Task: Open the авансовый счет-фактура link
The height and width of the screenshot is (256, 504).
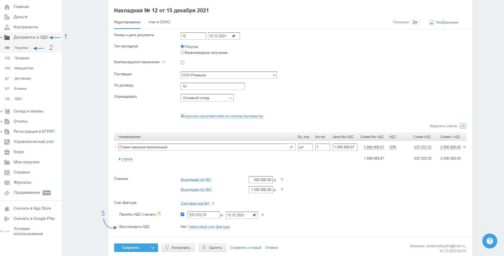Action: 210,227
